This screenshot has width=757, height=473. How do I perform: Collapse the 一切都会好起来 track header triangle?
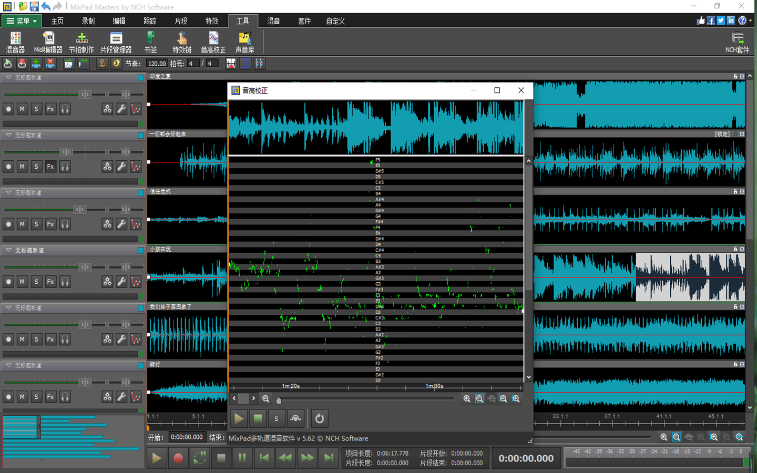click(8, 135)
